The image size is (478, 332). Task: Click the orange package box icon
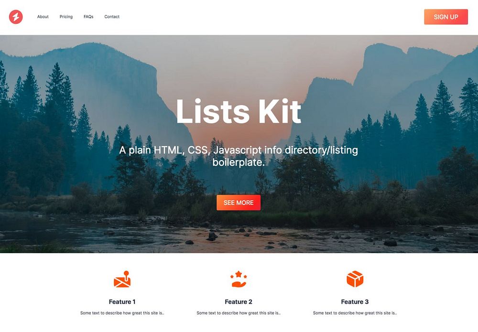coord(355,279)
